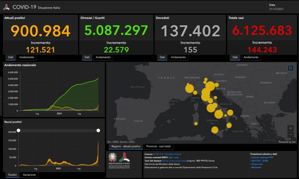Click the Shape aree download link
The height and width of the screenshot is (179, 299).
[257, 164]
